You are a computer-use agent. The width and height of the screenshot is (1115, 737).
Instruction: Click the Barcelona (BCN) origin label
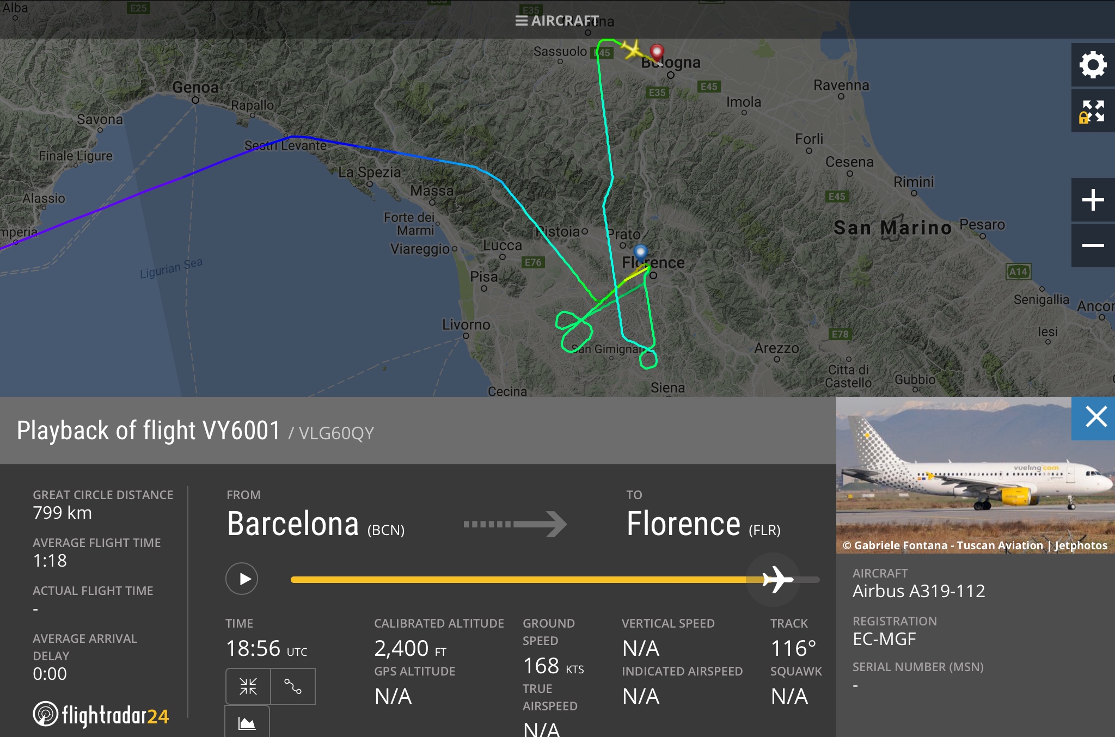coord(316,524)
